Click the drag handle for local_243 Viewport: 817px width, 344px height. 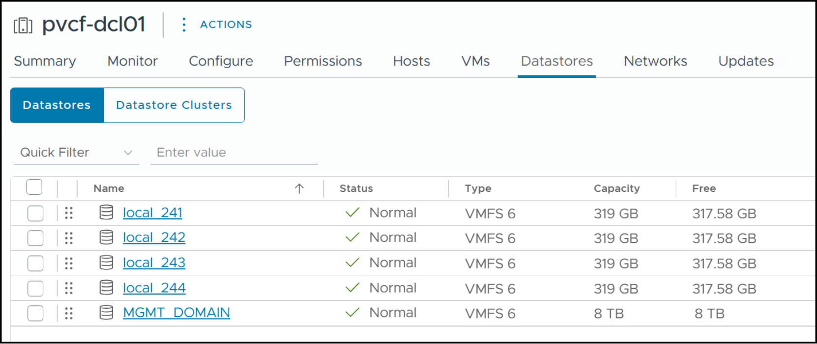coord(69,264)
